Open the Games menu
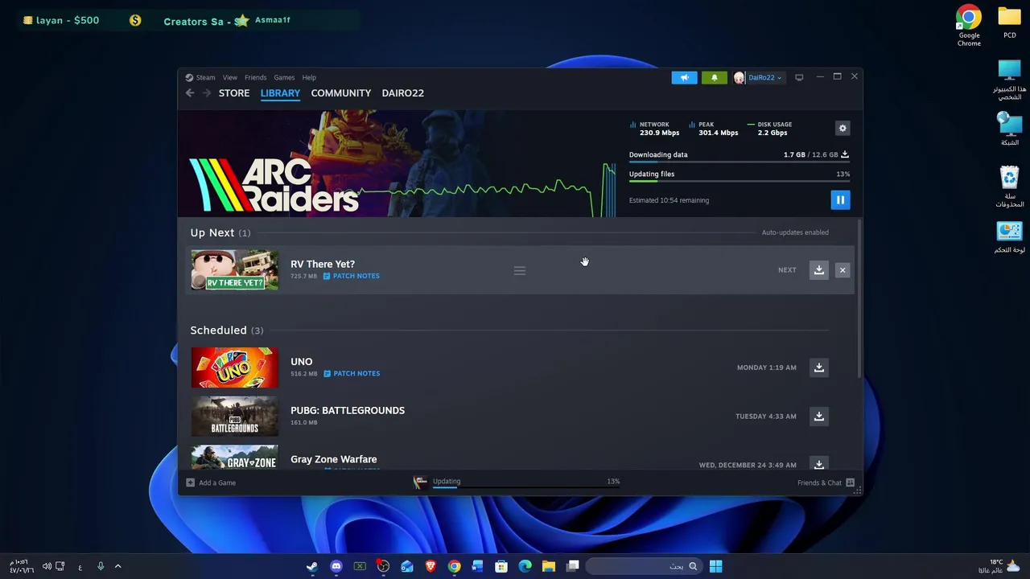 [284, 77]
